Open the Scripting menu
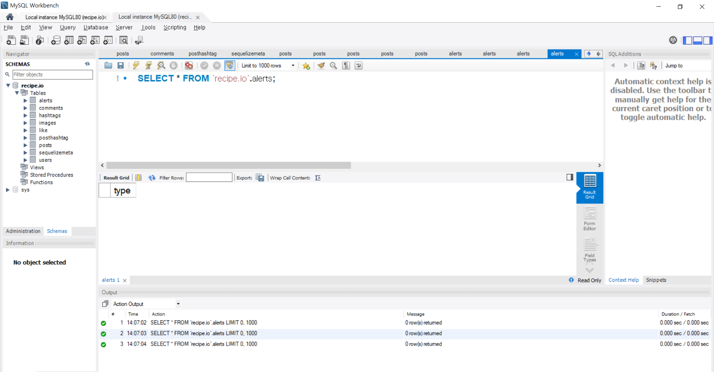 point(175,28)
